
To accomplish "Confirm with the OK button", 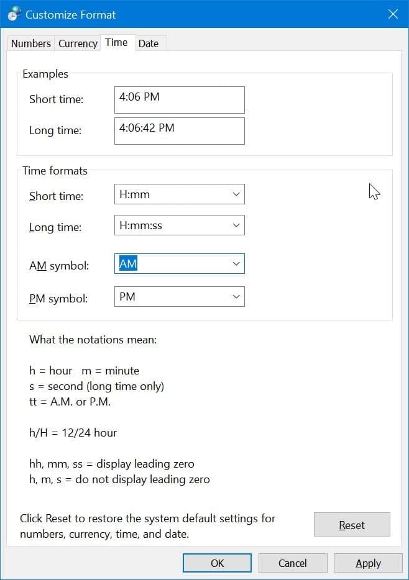I will pos(218,563).
